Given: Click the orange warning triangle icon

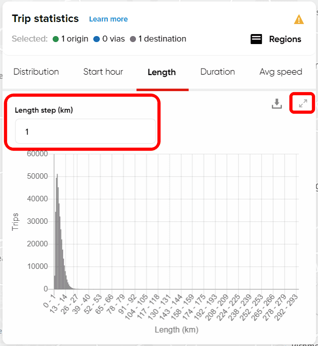Looking at the screenshot, I should [299, 20].
